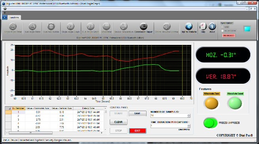The height and width of the screenshot is (144, 259).
Task: Click the cyan connection status square
Action: click(247, 29)
